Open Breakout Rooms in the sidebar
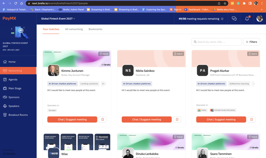266x158 pixels. pos(18,115)
